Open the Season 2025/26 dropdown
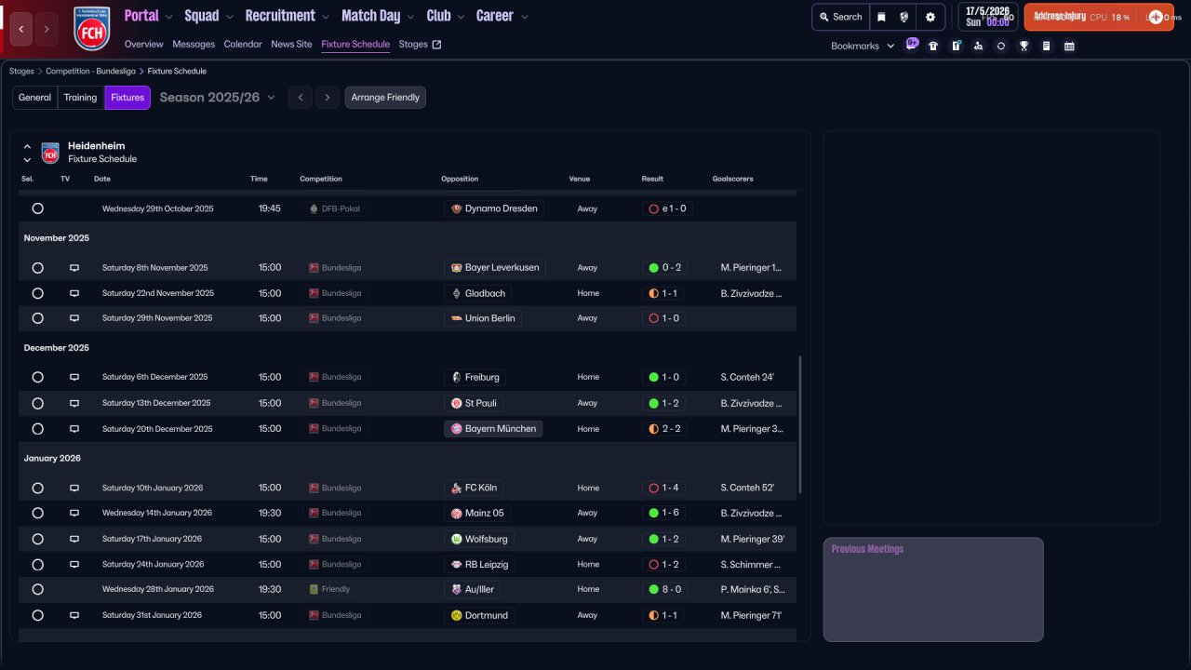 tap(217, 98)
